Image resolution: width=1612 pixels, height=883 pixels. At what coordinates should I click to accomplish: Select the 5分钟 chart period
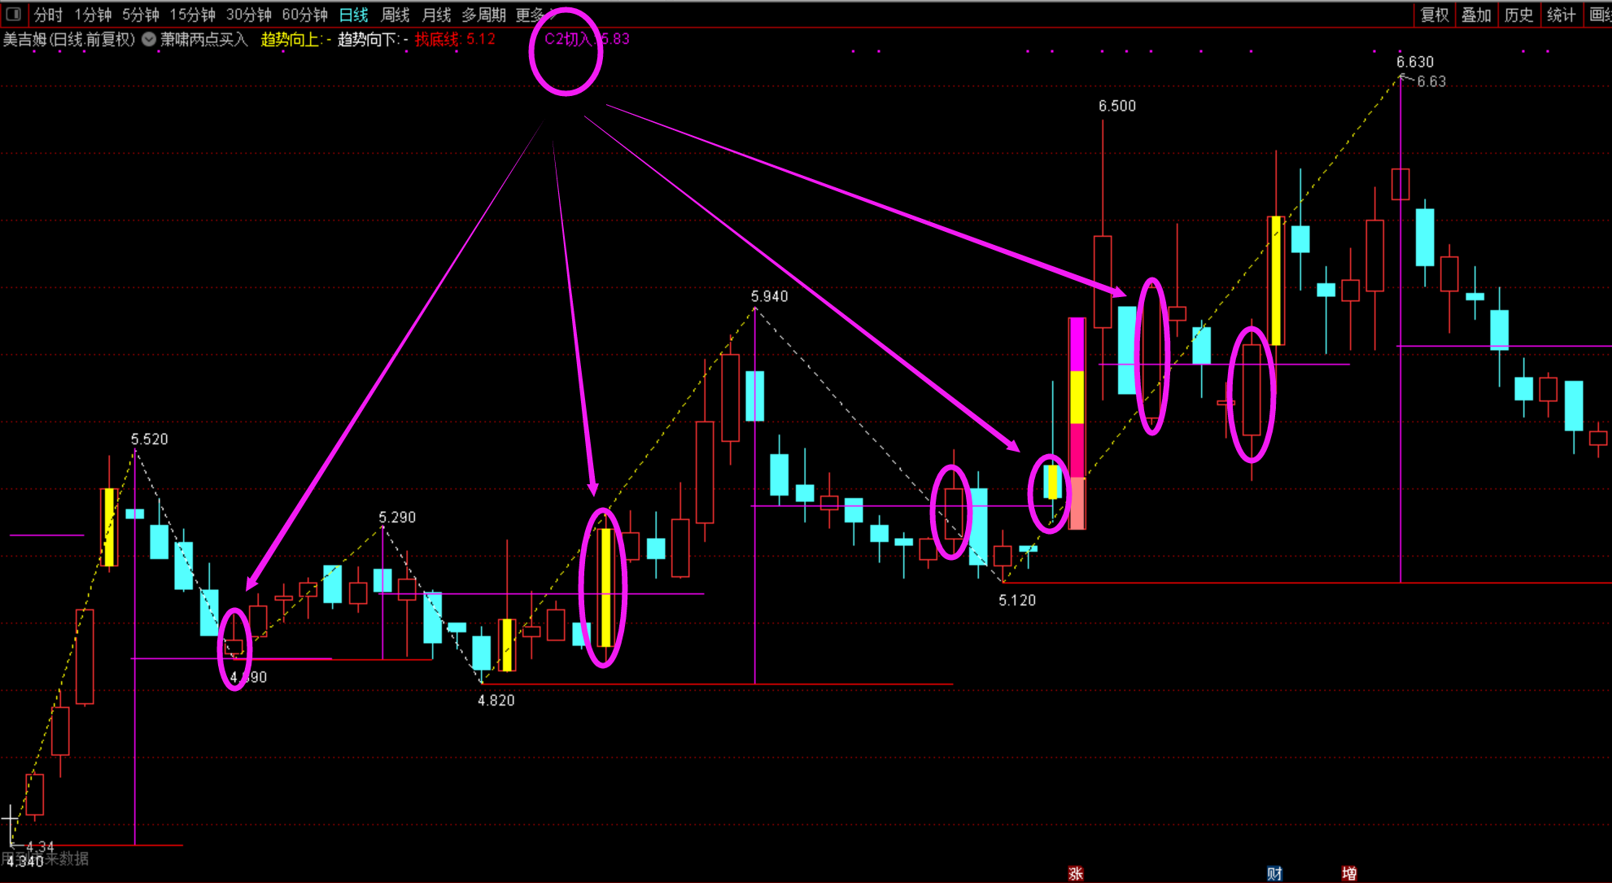[x=141, y=15]
